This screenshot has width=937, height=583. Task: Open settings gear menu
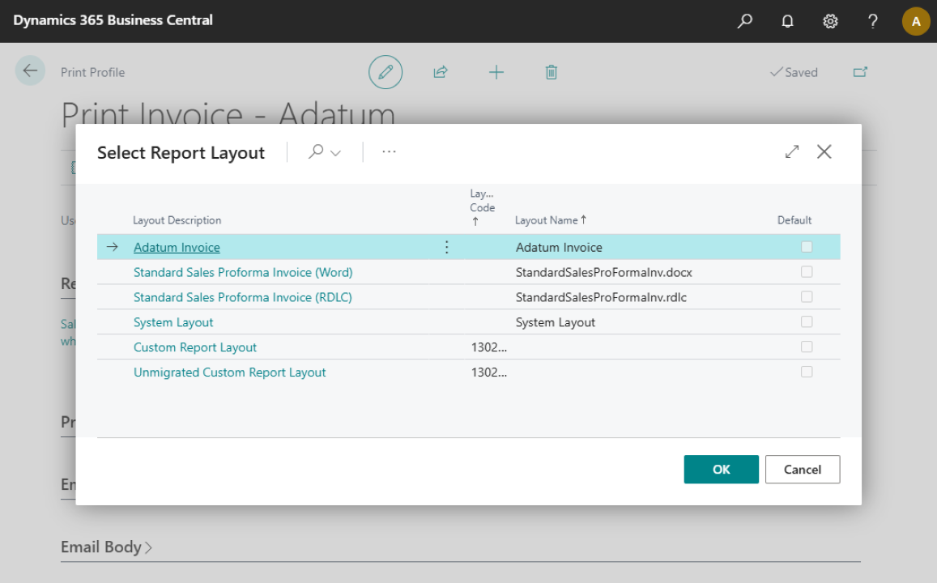pyautogui.click(x=830, y=22)
